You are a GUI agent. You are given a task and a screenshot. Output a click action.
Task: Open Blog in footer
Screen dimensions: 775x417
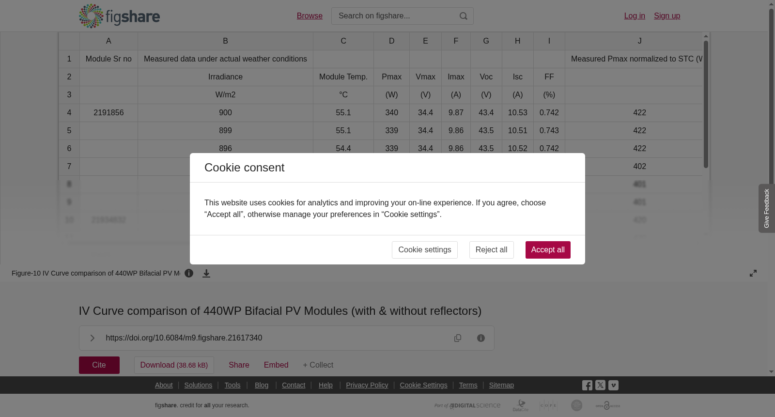[262, 385]
